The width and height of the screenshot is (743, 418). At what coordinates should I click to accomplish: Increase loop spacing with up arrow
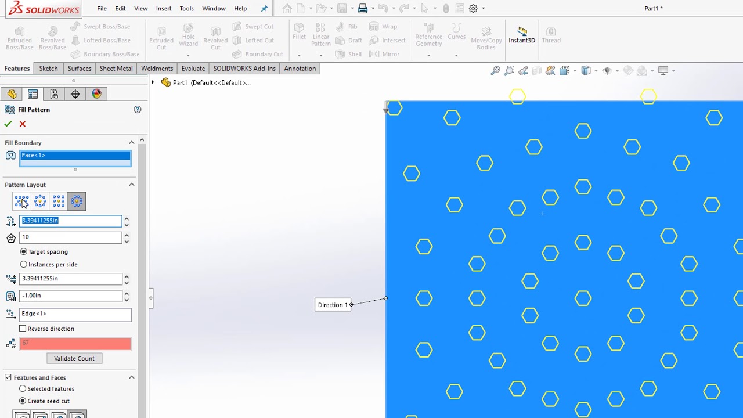coord(127,218)
